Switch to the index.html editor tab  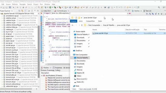(x=46, y=11)
